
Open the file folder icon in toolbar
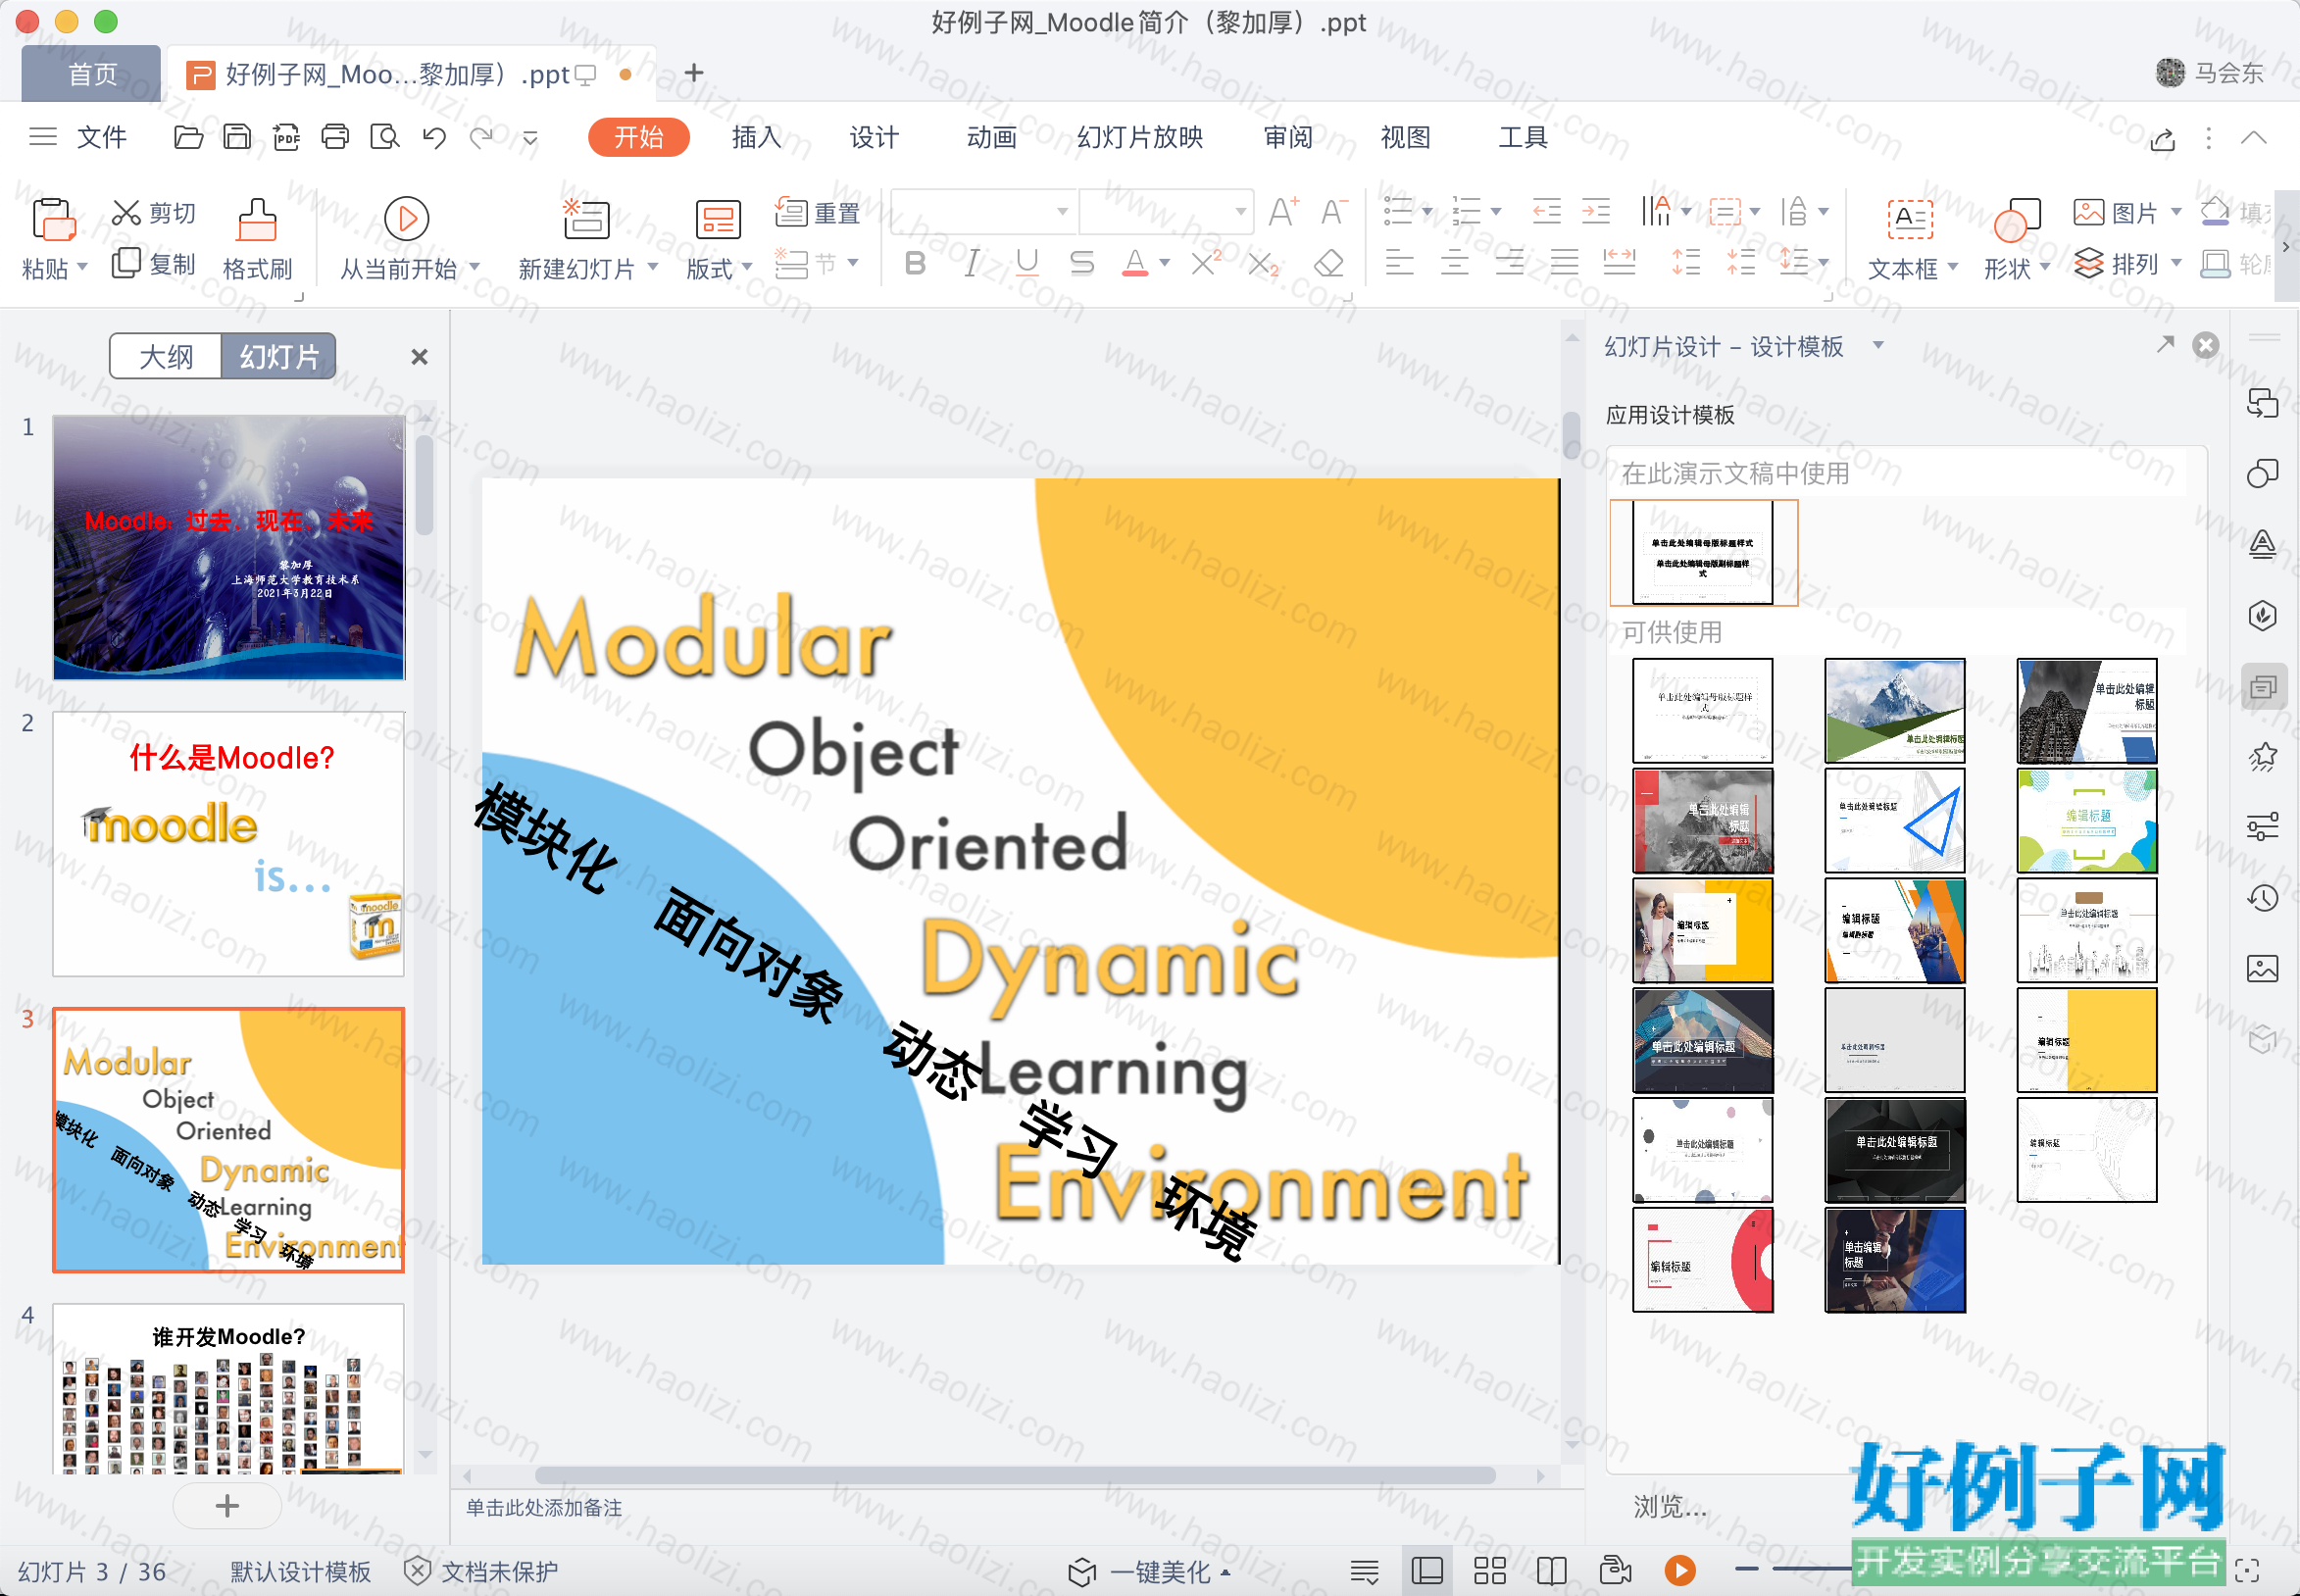(x=188, y=137)
